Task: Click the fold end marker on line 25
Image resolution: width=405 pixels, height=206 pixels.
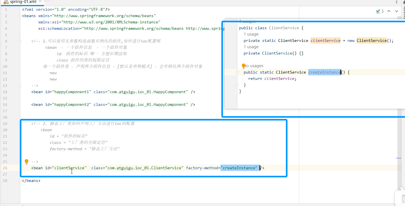Action: pyautogui.click(x=20, y=161)
